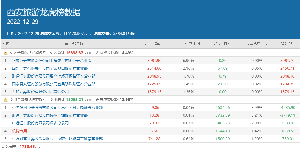Viewport: 301px width, 151px height.
Task: Open 华鑫证券上海宛平南路证券营业部 link
Action: pos(52,61)
